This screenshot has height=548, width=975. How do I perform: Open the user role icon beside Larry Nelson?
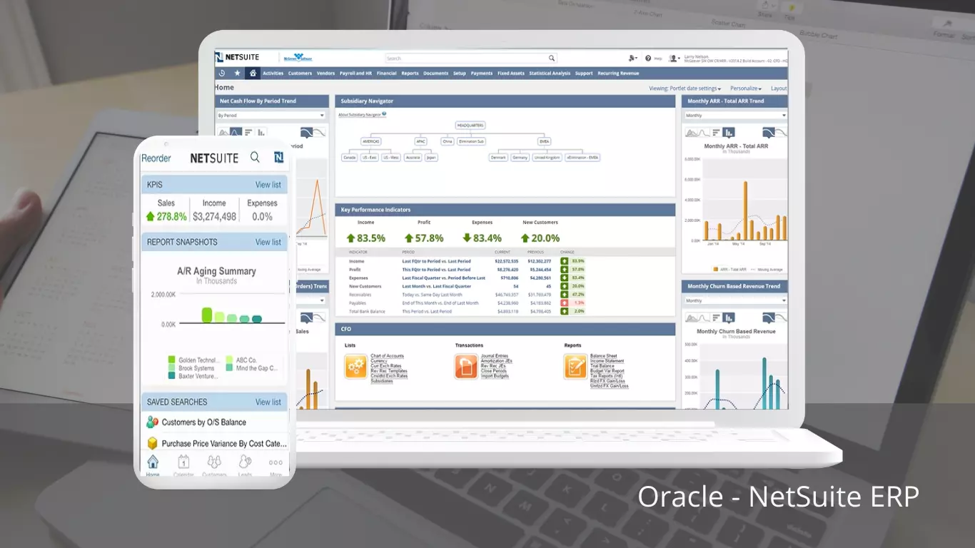click(673, 59)
